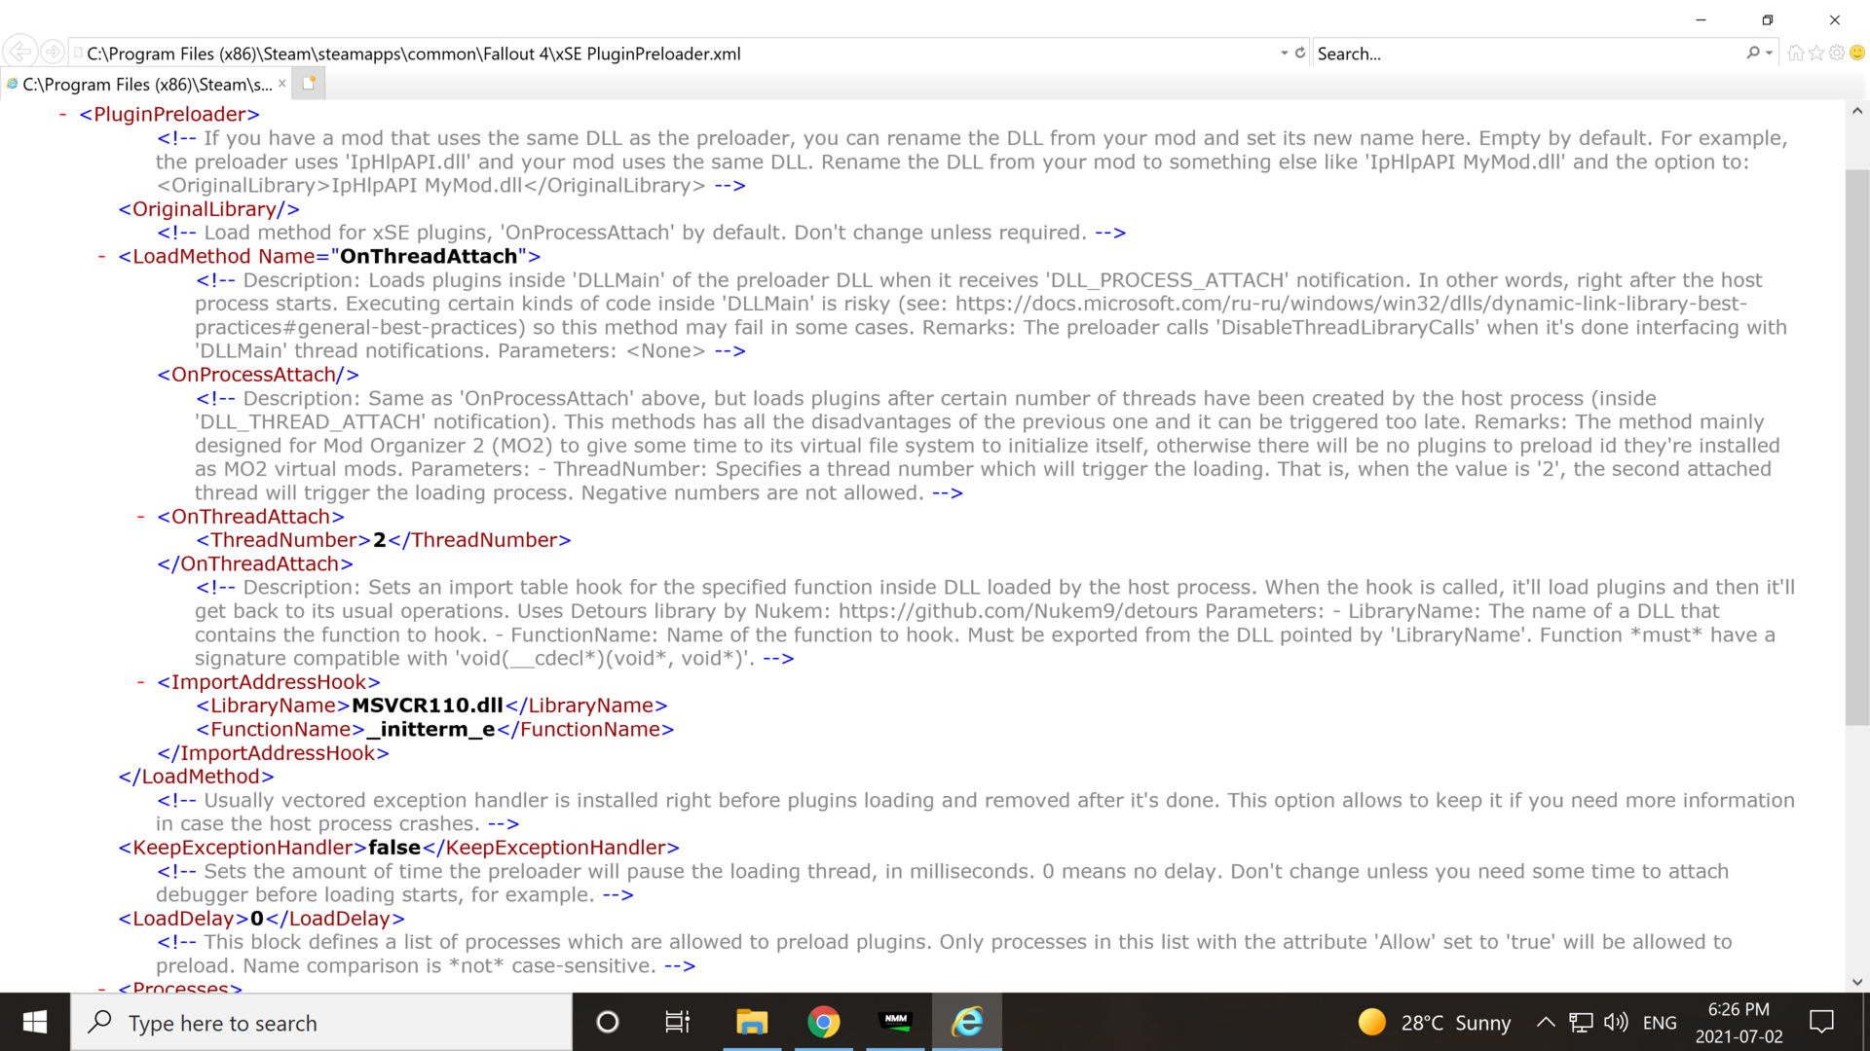The height and width of the screenshot is (1051, 1870).
Task: Click the KeepExceptionHandler false value
Action: coord(394,848)
